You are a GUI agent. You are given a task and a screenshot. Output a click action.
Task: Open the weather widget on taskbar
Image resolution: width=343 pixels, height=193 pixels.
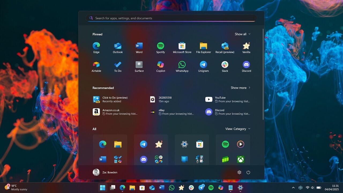(x=16, y=187)
